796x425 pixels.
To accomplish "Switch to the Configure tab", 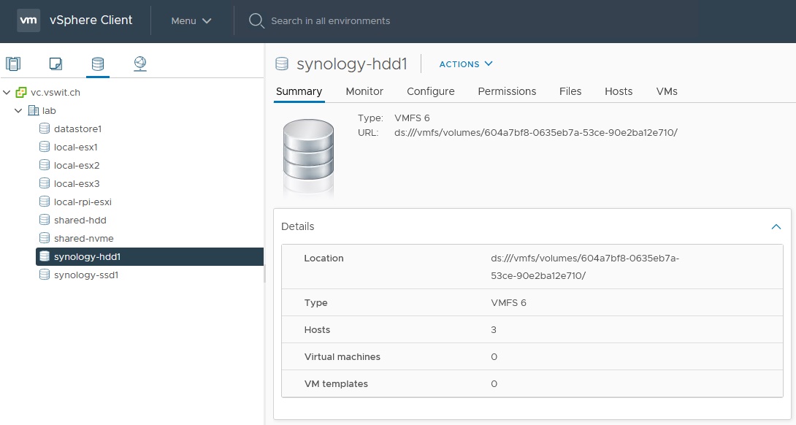I will pos(430,91).
